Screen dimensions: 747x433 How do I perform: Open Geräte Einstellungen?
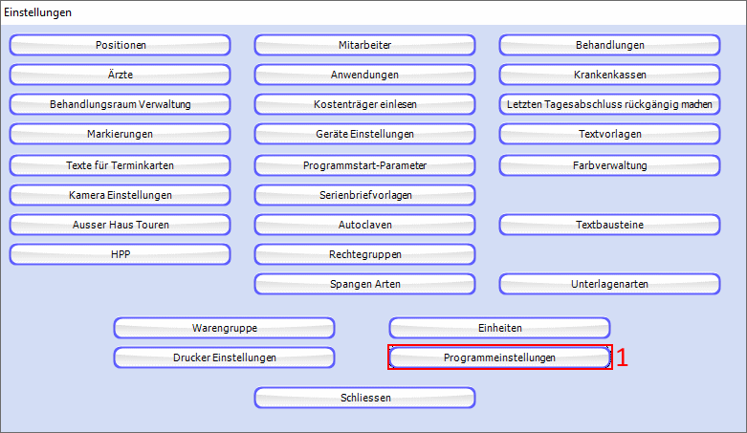(364, 134)
